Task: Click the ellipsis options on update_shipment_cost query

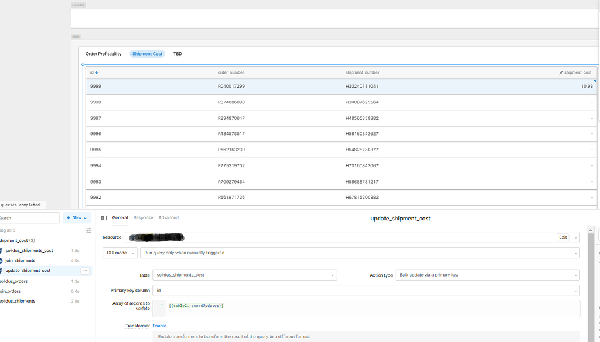Action: (86, 270)
